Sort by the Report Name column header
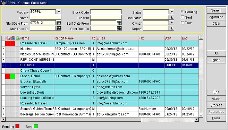 (x=72, y=38)
